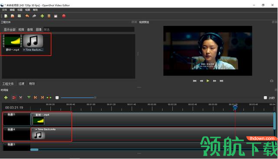Select the 图像 filter button
Image resolution: width=278 pixels, height=159 pixels.
(39, 29)
